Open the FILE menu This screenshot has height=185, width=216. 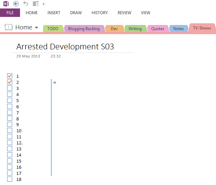tap(10, 13)
